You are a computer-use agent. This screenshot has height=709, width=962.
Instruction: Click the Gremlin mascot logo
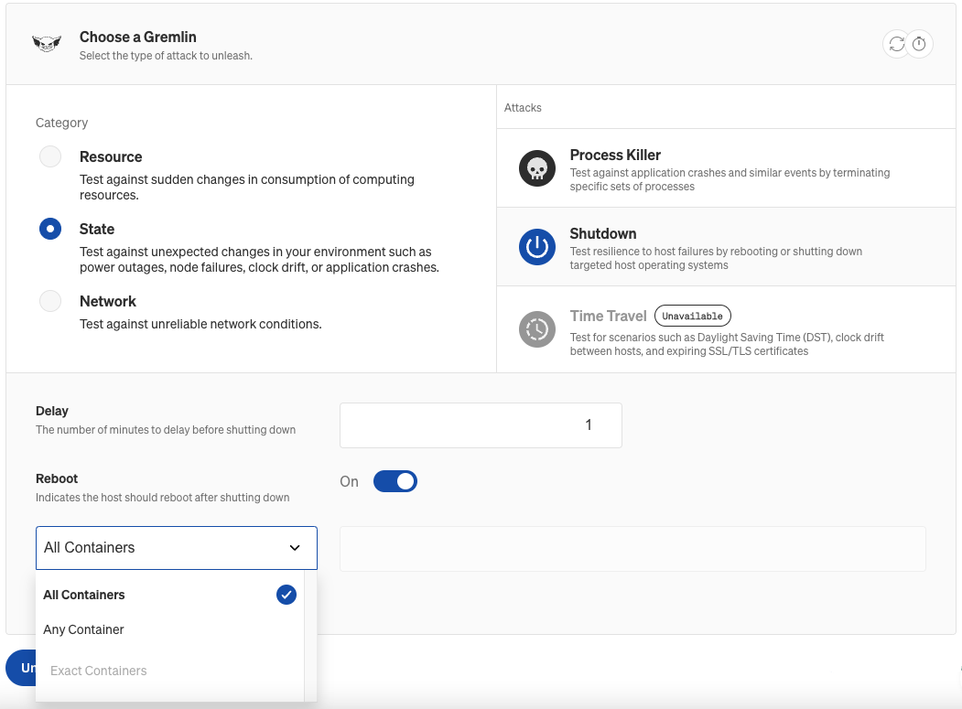(x=47, y=43)
